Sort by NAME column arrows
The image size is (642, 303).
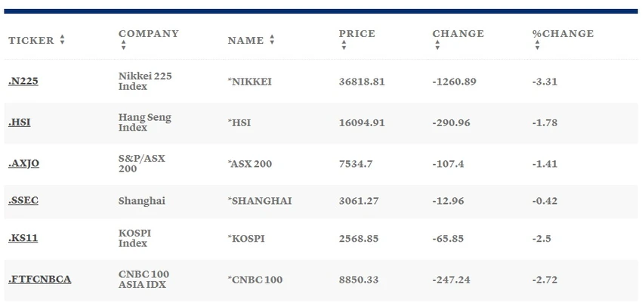[x=272, y=40]
